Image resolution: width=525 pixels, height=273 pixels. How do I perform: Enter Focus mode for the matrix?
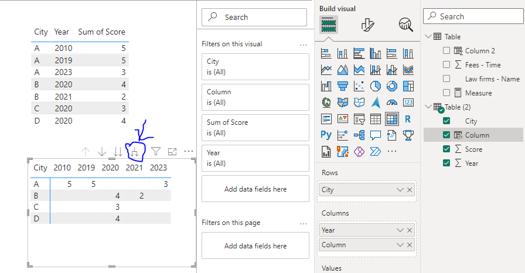172,152
